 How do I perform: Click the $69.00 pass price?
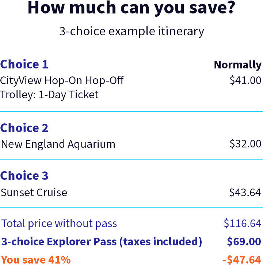[x=244, y=241]
